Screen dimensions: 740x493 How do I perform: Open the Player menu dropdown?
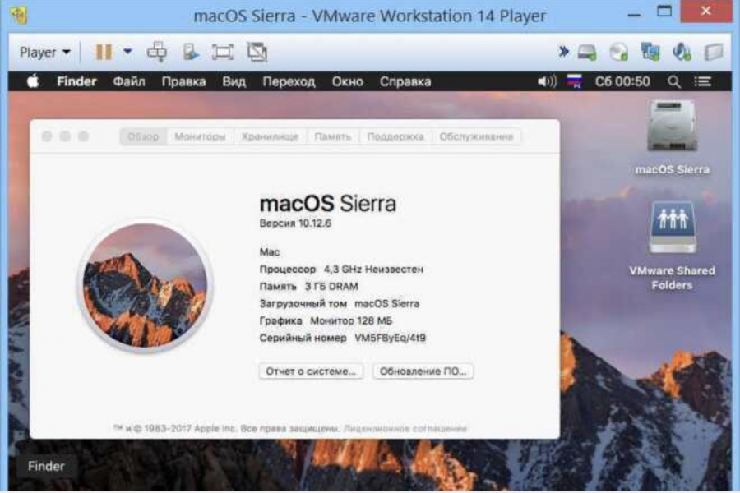[x=44, y=52]
